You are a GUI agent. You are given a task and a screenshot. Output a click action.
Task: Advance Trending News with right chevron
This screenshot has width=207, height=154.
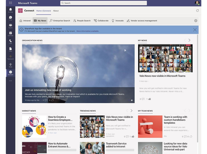point(131,111)
